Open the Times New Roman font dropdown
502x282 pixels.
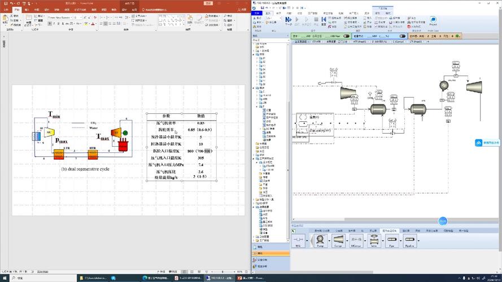point(71,17)
